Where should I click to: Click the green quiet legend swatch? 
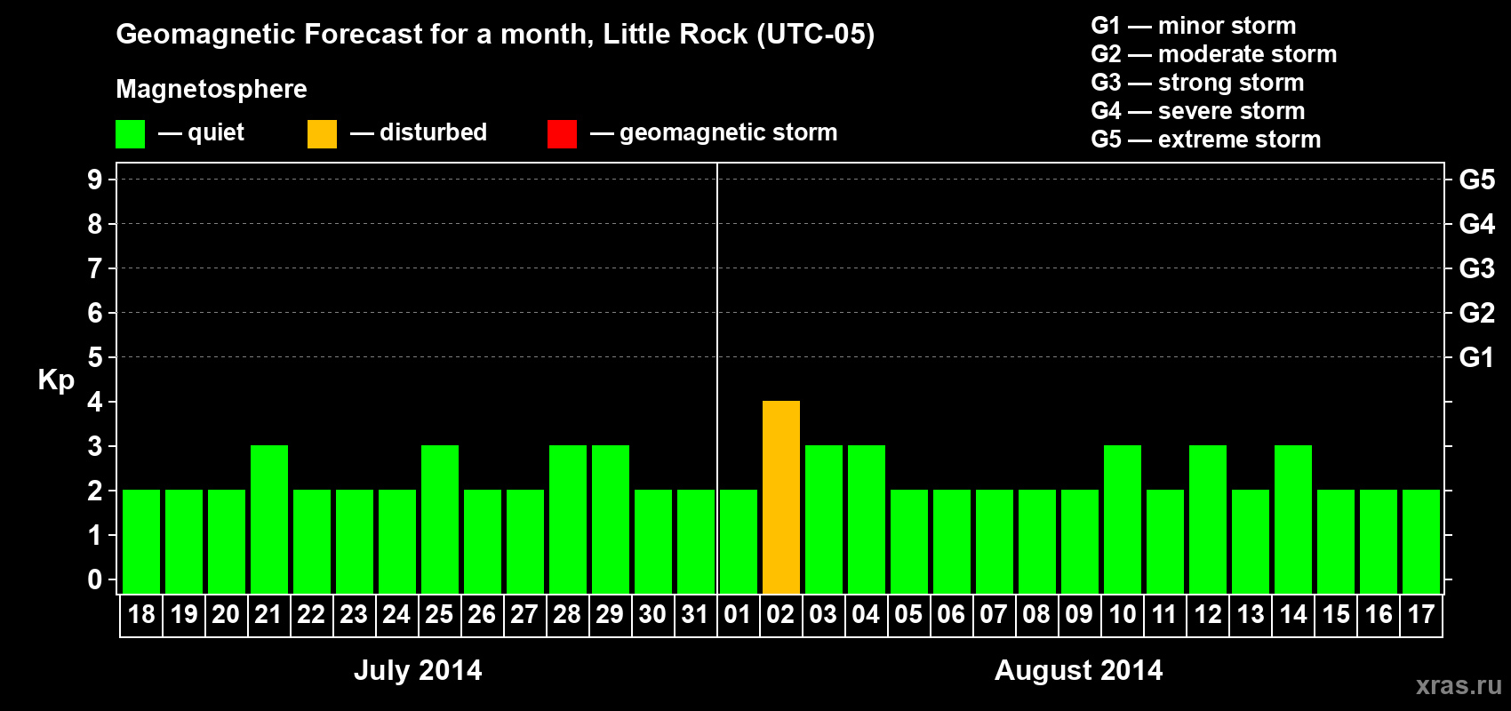point(130,134)
